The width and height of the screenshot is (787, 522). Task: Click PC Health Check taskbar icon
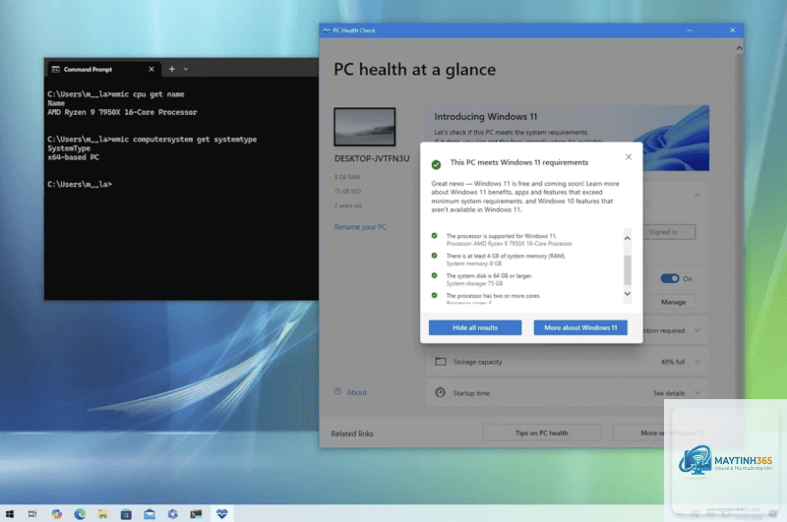[222, 513]
